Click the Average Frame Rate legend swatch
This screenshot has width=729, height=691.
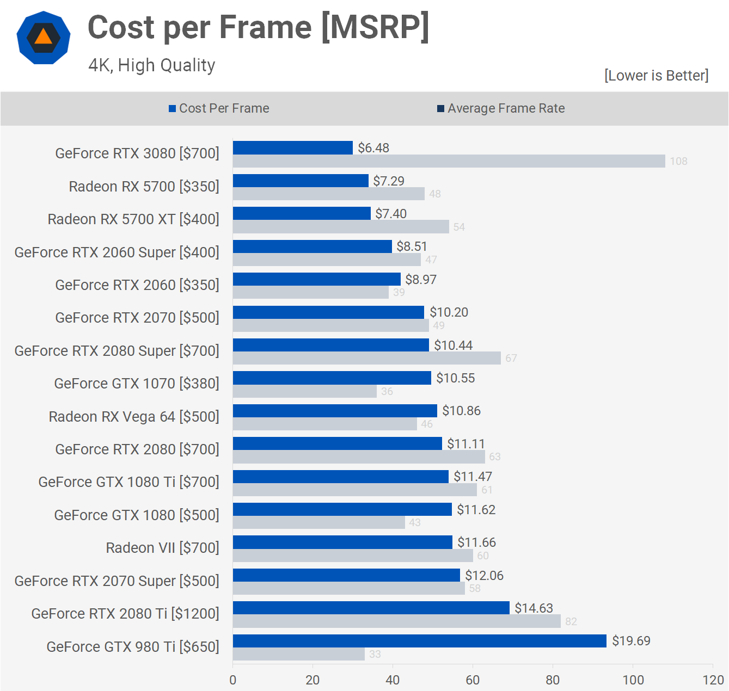(440, 109)
